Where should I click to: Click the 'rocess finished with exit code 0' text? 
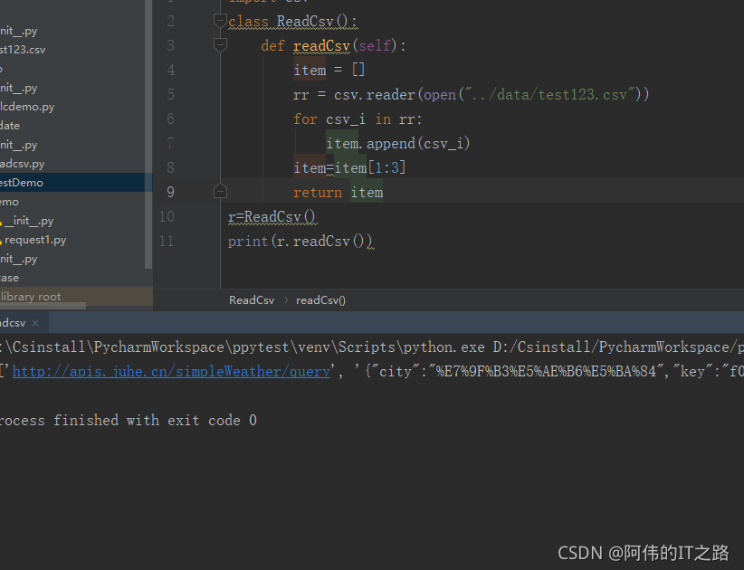(129, 421)
